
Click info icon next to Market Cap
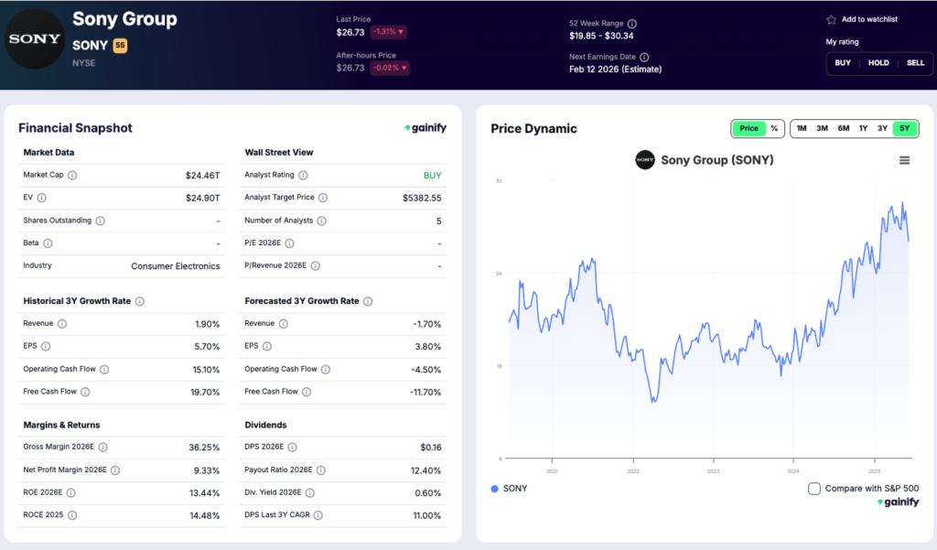click(72, 175)
